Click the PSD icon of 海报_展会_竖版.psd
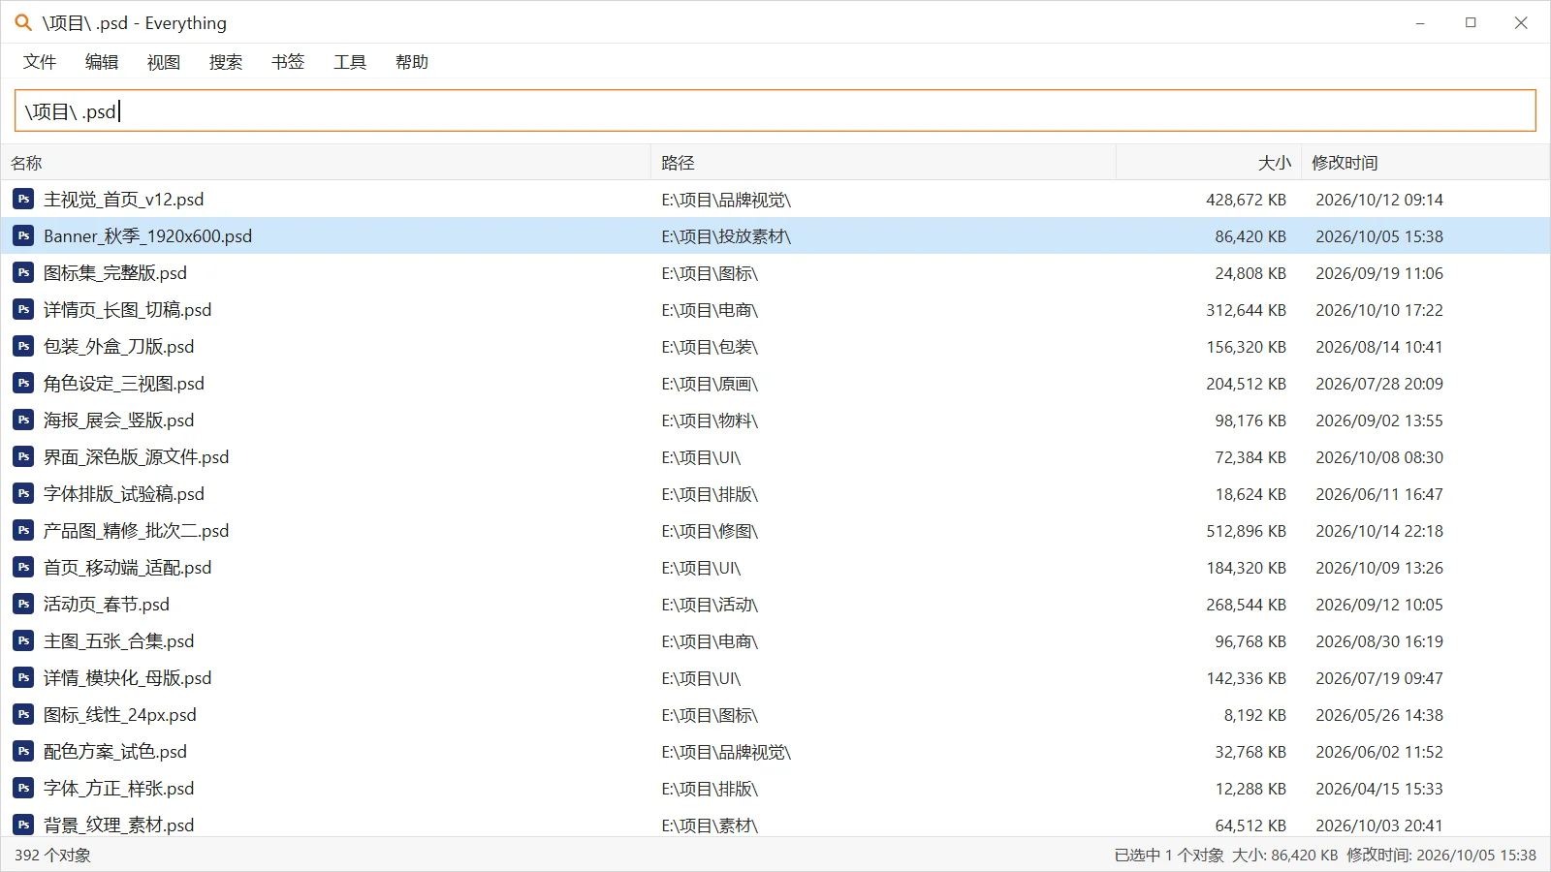This screenshot has height=872, width=1551. tap(23, 420)
